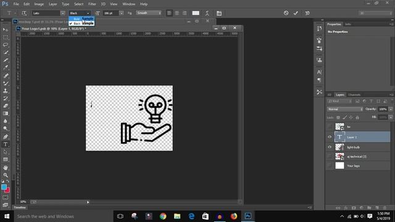Switch to the Channels tab

(354, 95)
